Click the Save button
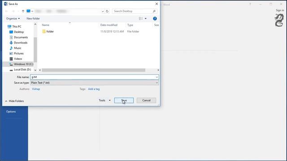287x161 pixels. point(124,100)
